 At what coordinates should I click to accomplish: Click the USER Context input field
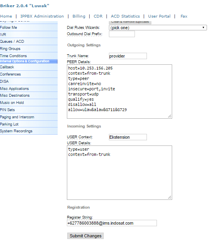click(128, 137)
